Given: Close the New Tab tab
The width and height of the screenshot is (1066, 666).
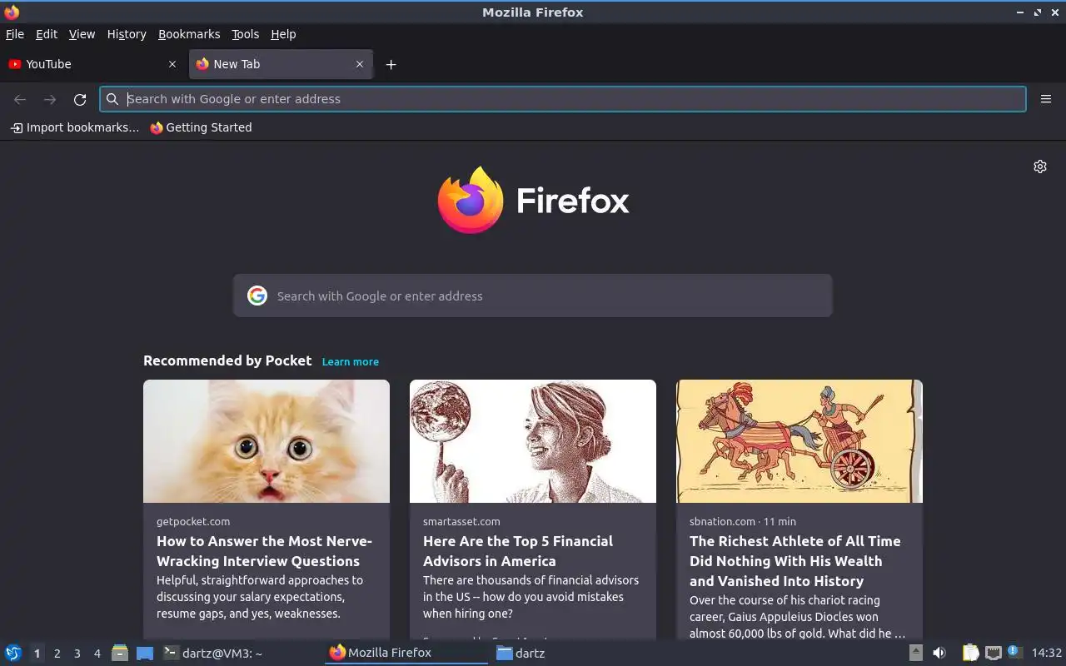Looking at the screenshot, I should coord(360,64).
